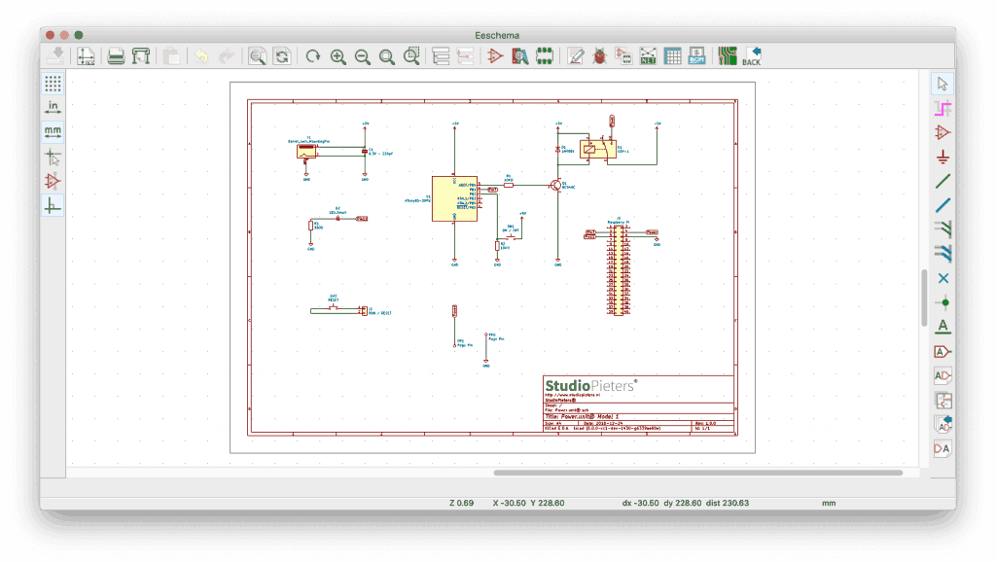
Task: Select the Highlight net tool
Action: click(x=943, y=109)
